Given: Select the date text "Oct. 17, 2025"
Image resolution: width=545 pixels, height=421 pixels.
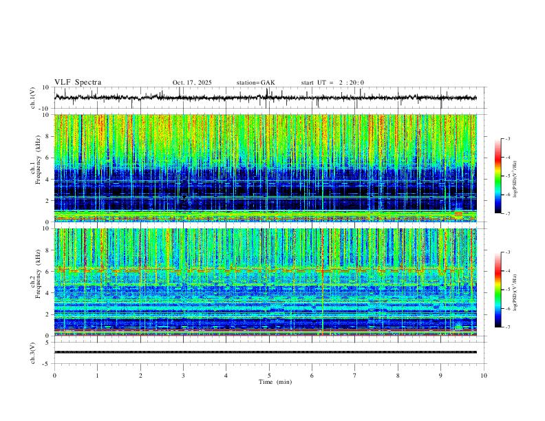Looking at the screenshot, I should [x=192, y=83].
